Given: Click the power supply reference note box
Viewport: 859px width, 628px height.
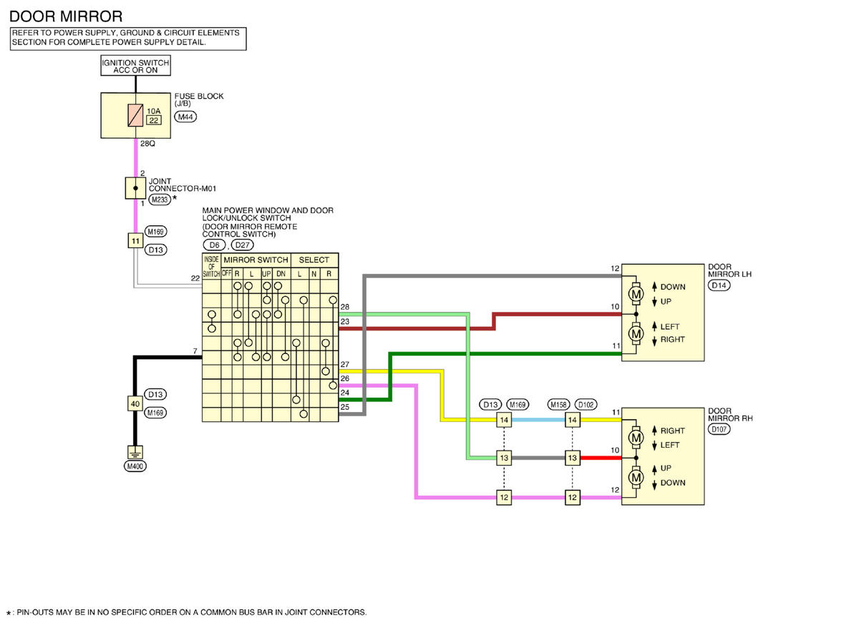Looking at the screenshot, I should pos(128,39).
